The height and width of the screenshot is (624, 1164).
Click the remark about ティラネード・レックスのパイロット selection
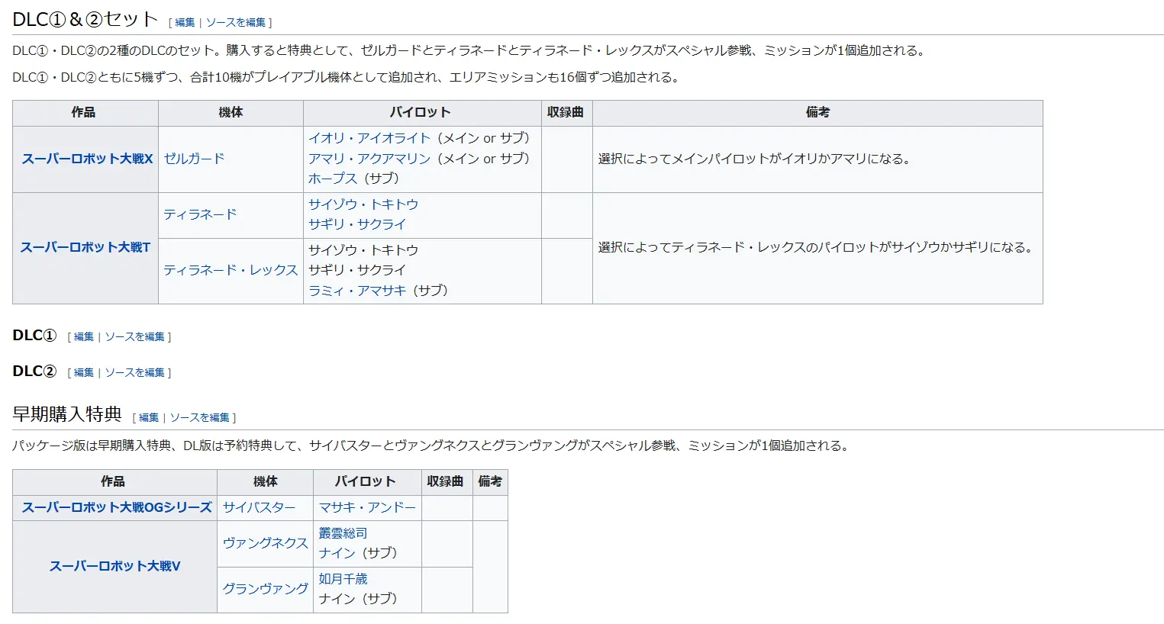(x=816, y=247)
